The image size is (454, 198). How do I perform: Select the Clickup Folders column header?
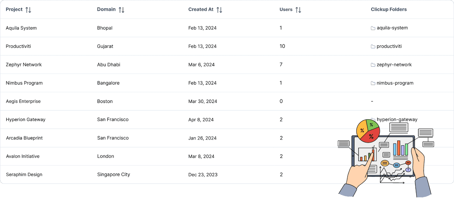389,9
